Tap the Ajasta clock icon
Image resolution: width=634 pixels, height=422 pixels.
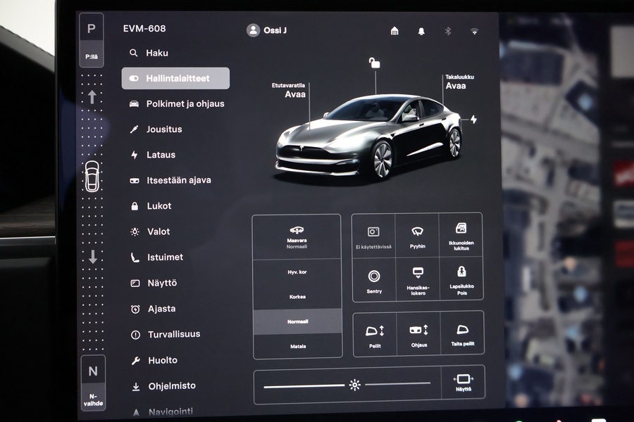(135, 309)
